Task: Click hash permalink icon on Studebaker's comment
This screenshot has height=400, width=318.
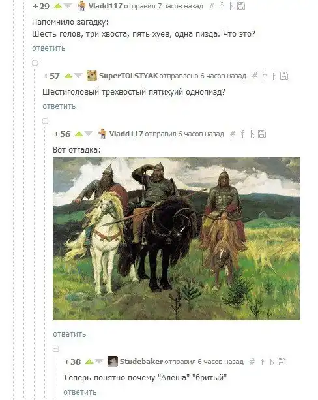Action: [252, 362]
